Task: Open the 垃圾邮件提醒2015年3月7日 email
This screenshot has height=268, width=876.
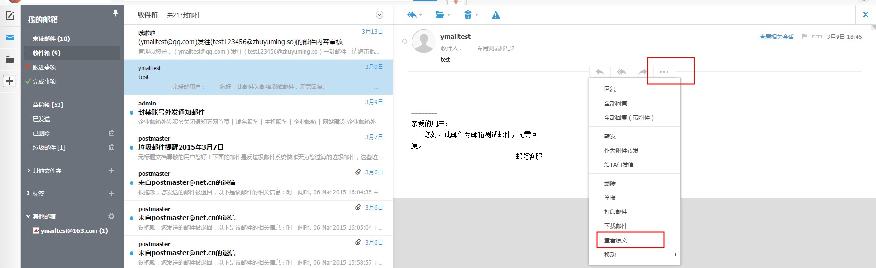Action: pos(181,147)
